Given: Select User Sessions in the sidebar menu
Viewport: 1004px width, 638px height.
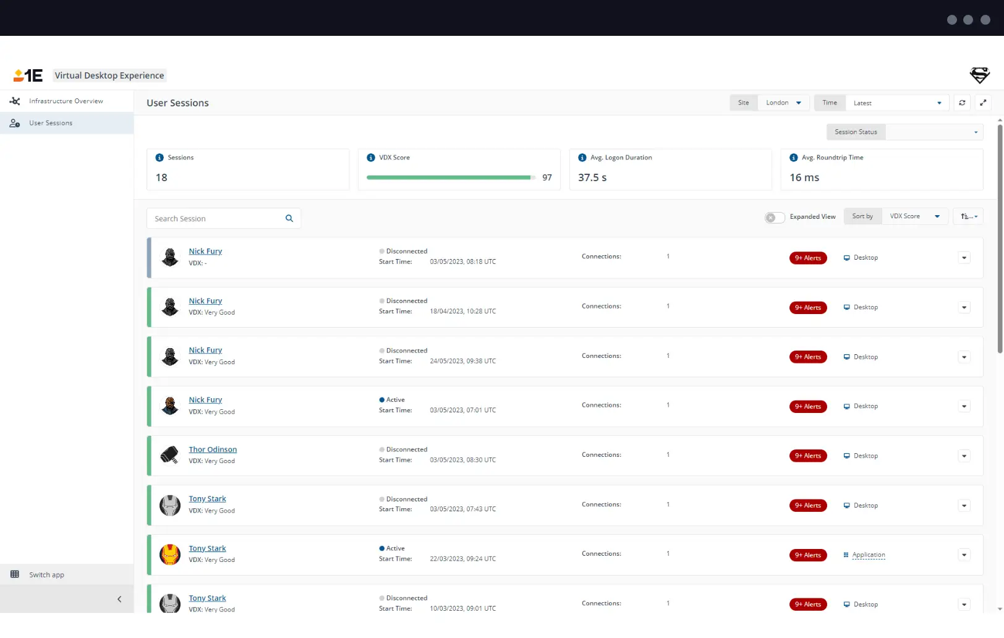Looking at the screenshot, I should pos(51,122).
